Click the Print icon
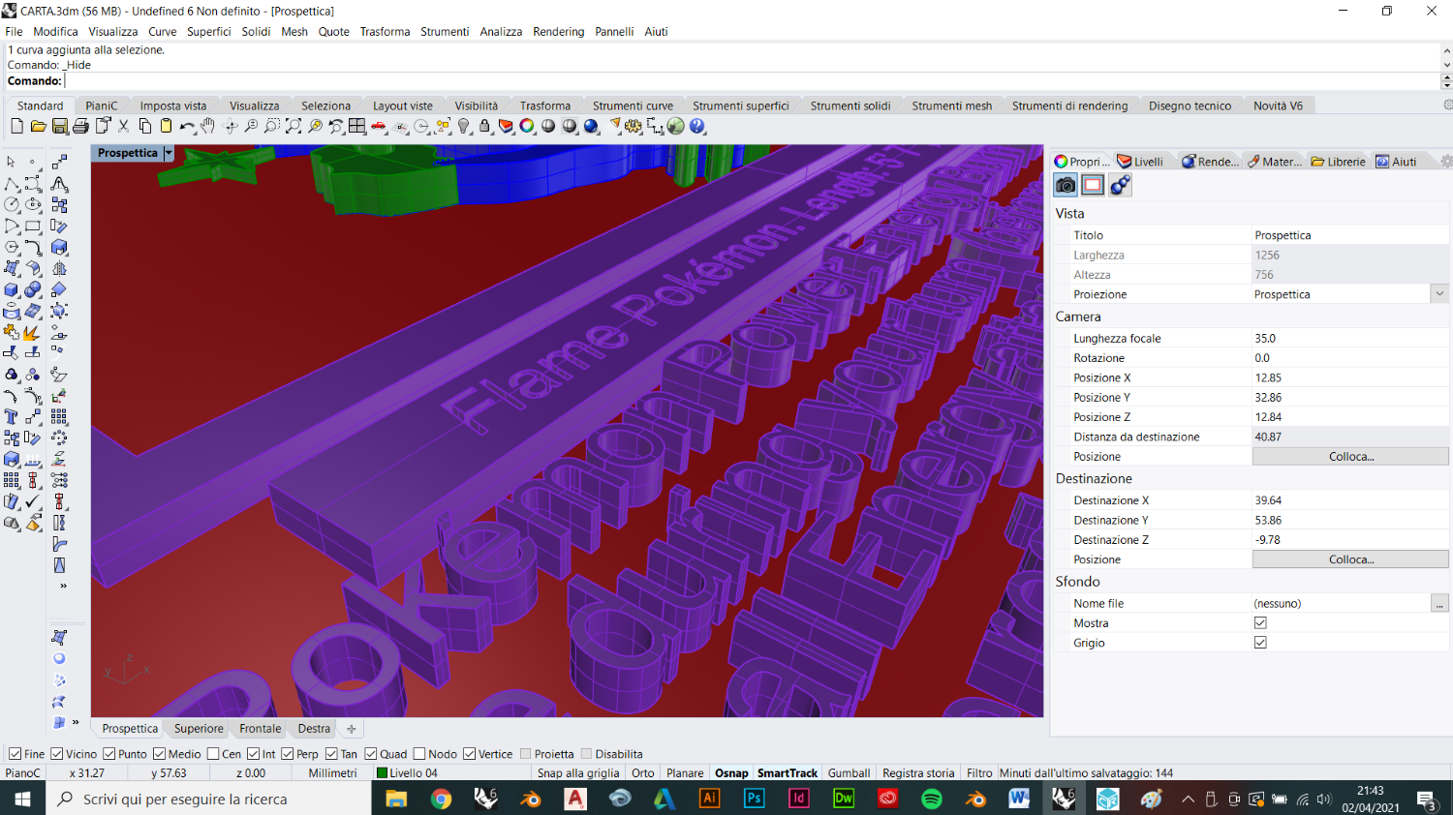The image size is (1453, 815). coord(80,126)
